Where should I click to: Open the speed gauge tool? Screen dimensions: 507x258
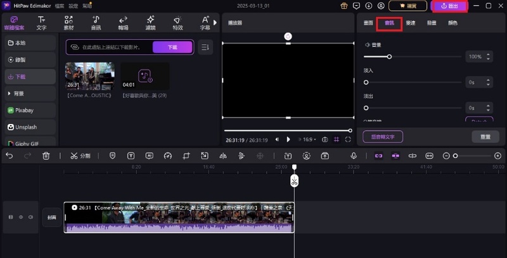pos(167,156)
